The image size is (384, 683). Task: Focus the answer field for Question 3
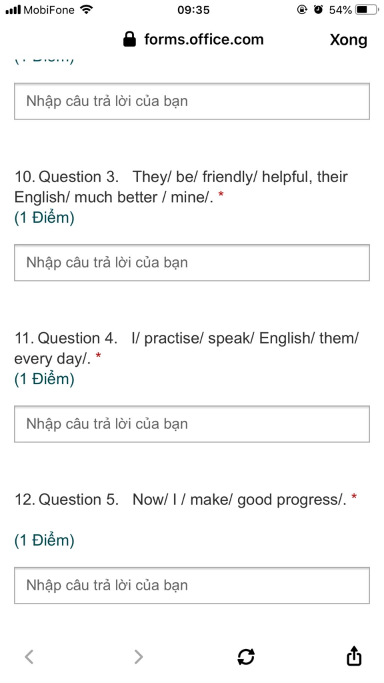tap(192, 263)
